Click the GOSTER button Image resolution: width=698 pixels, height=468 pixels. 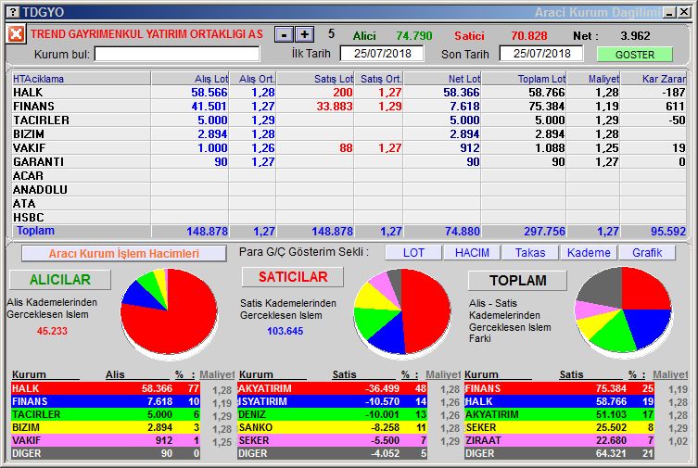pyautogui.click(x=635, y=55)
